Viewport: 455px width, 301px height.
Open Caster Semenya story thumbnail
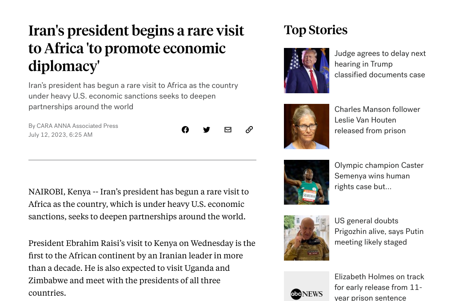pyautogui.click(x=307, y=182)
